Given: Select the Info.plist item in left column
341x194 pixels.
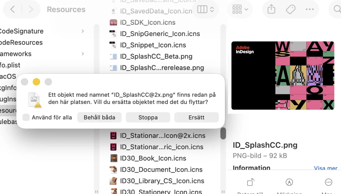Looking at the screenshot, I should coord(10,65).
